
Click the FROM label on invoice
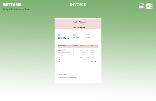coord(75,34)
